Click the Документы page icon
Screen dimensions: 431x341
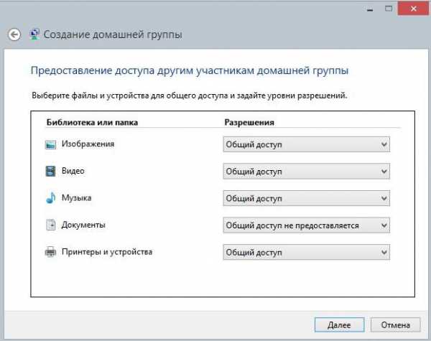pos(51,225)
